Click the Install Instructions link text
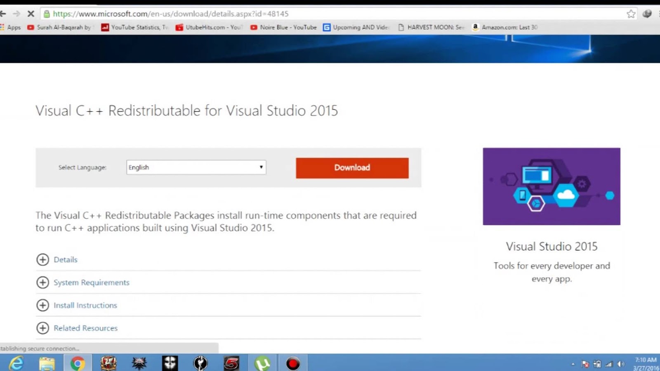 tap(85, 305)
